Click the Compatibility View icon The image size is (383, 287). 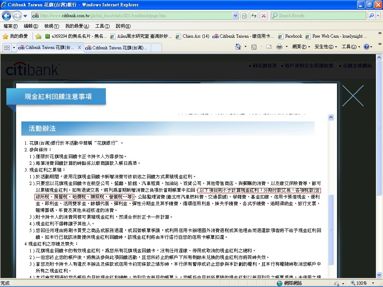point(244,16)
